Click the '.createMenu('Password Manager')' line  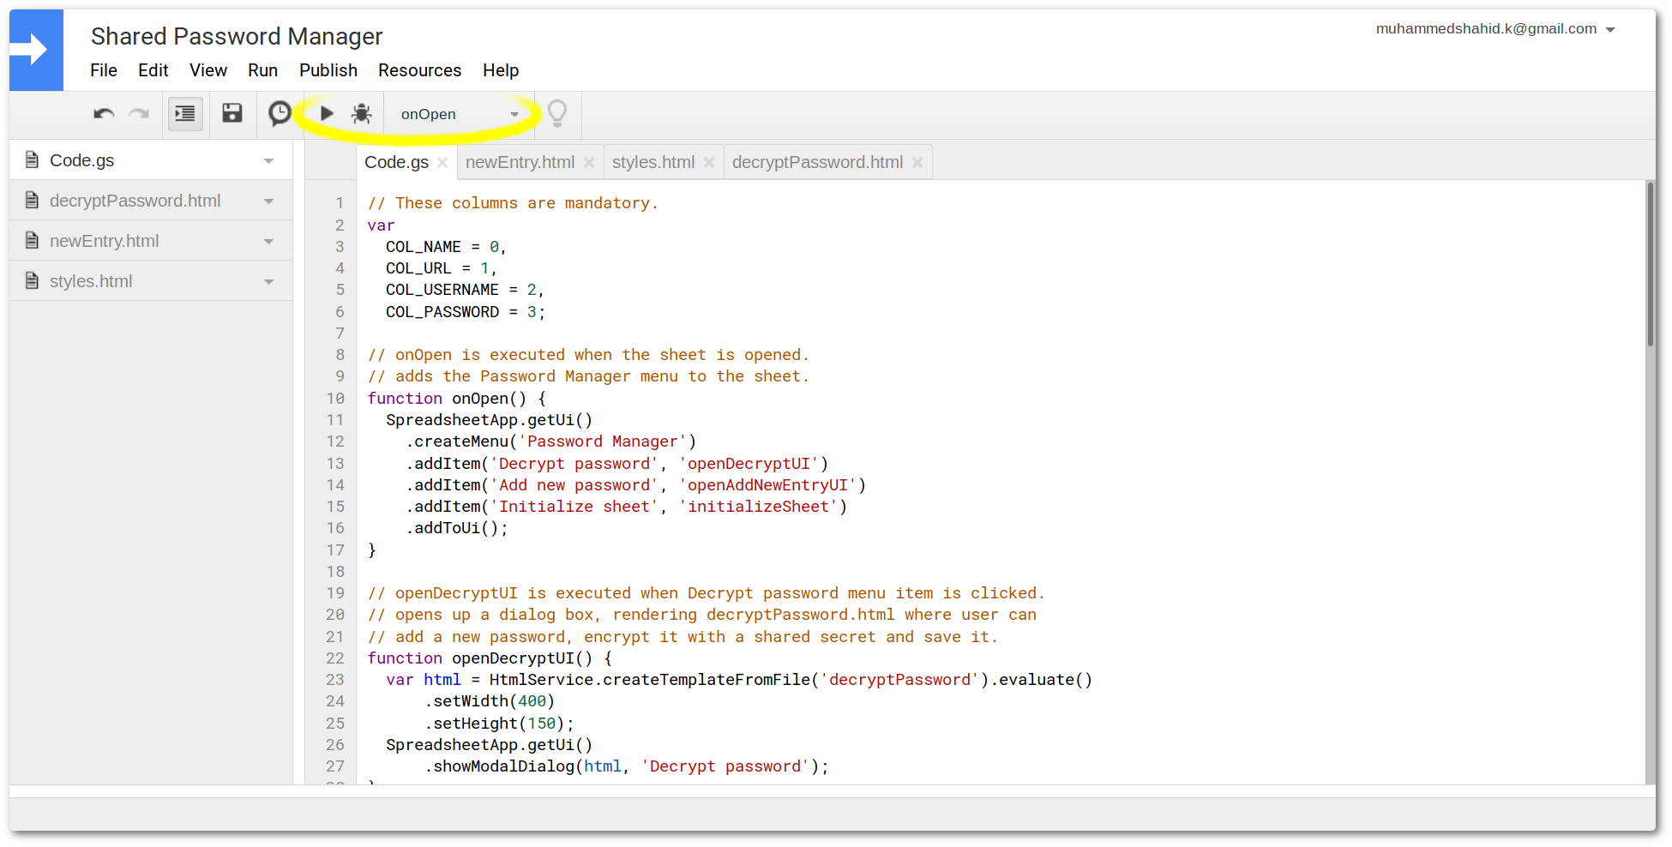[551, 442]
